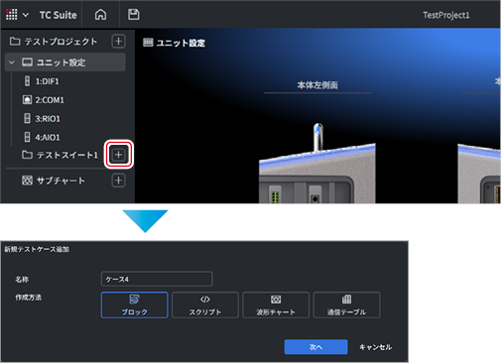Image resolution: width=501 pixels, height=363 pixels.
Task: Open the 3:RIO1 unit entry
Action: click(x=43, y=118)
